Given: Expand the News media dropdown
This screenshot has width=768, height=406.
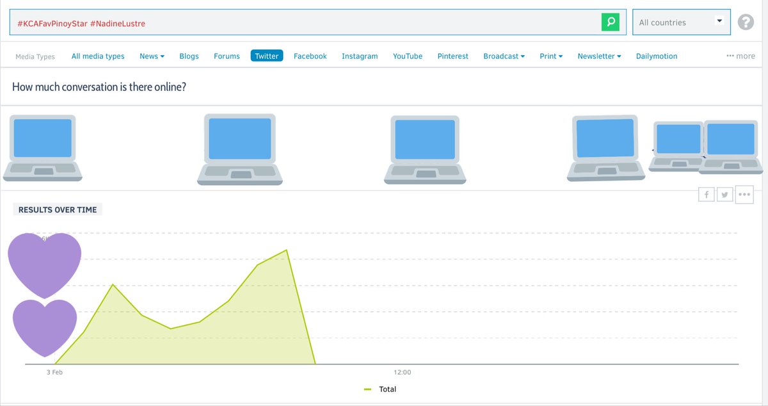Looking at the screenshot, I should (x=152, y=56).
